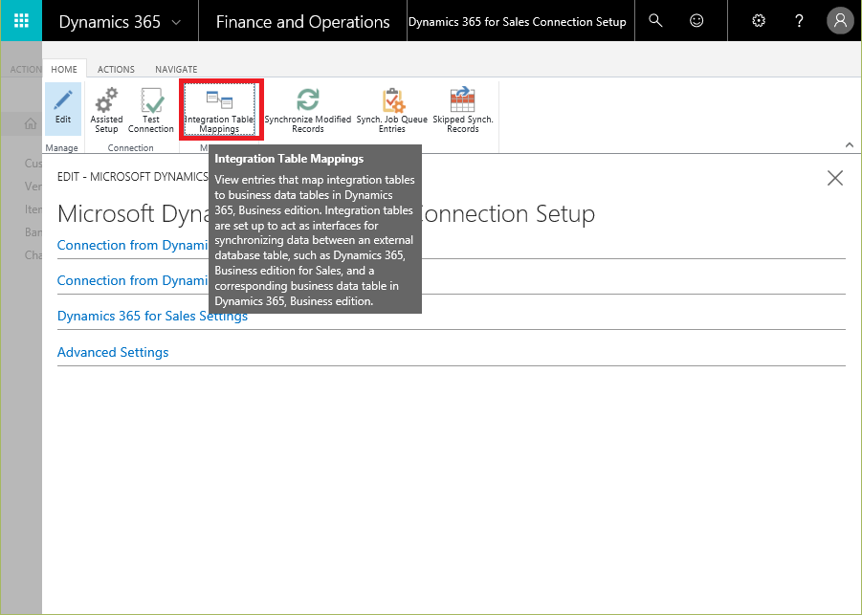The height and width of the screenshot is (615, 862).
Task: Open Synch. Job Queue Entries
Action: (x=392, y=110)
